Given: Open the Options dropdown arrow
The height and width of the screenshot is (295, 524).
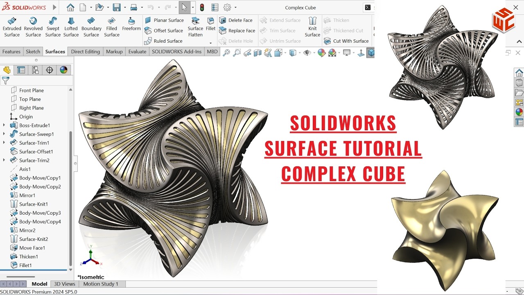Looking at the screenshot, I should (x=235, y=7).
